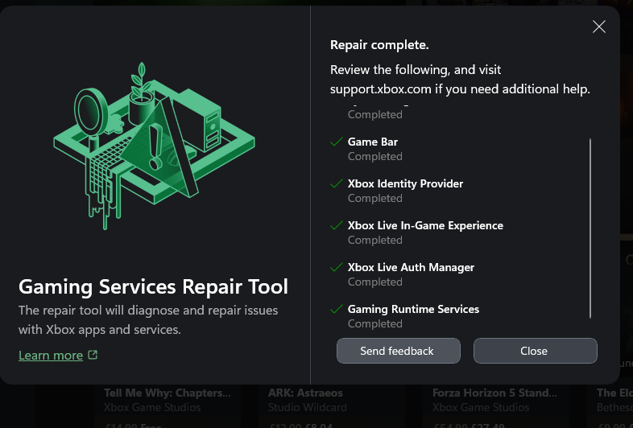The image size is (633, 428).
Task: Click the Xbox Live Auth Manager entry
Action: point(411,267)
